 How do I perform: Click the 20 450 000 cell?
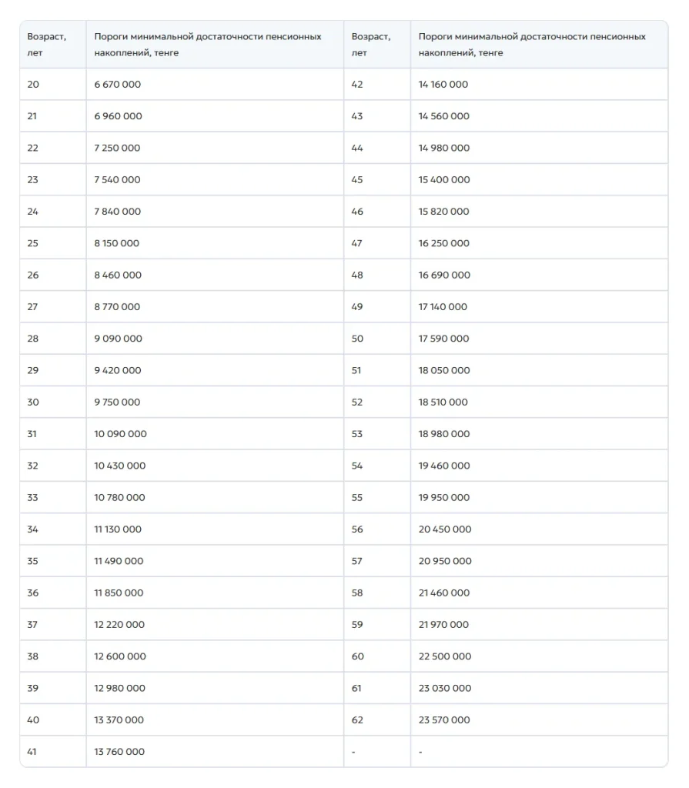click(x=539, y=529)
